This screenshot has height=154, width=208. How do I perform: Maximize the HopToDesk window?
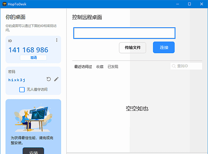point(189,4)
